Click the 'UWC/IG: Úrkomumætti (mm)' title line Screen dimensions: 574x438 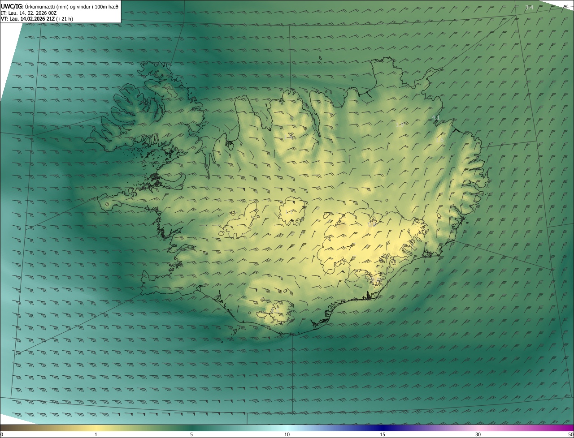[60, 6]
